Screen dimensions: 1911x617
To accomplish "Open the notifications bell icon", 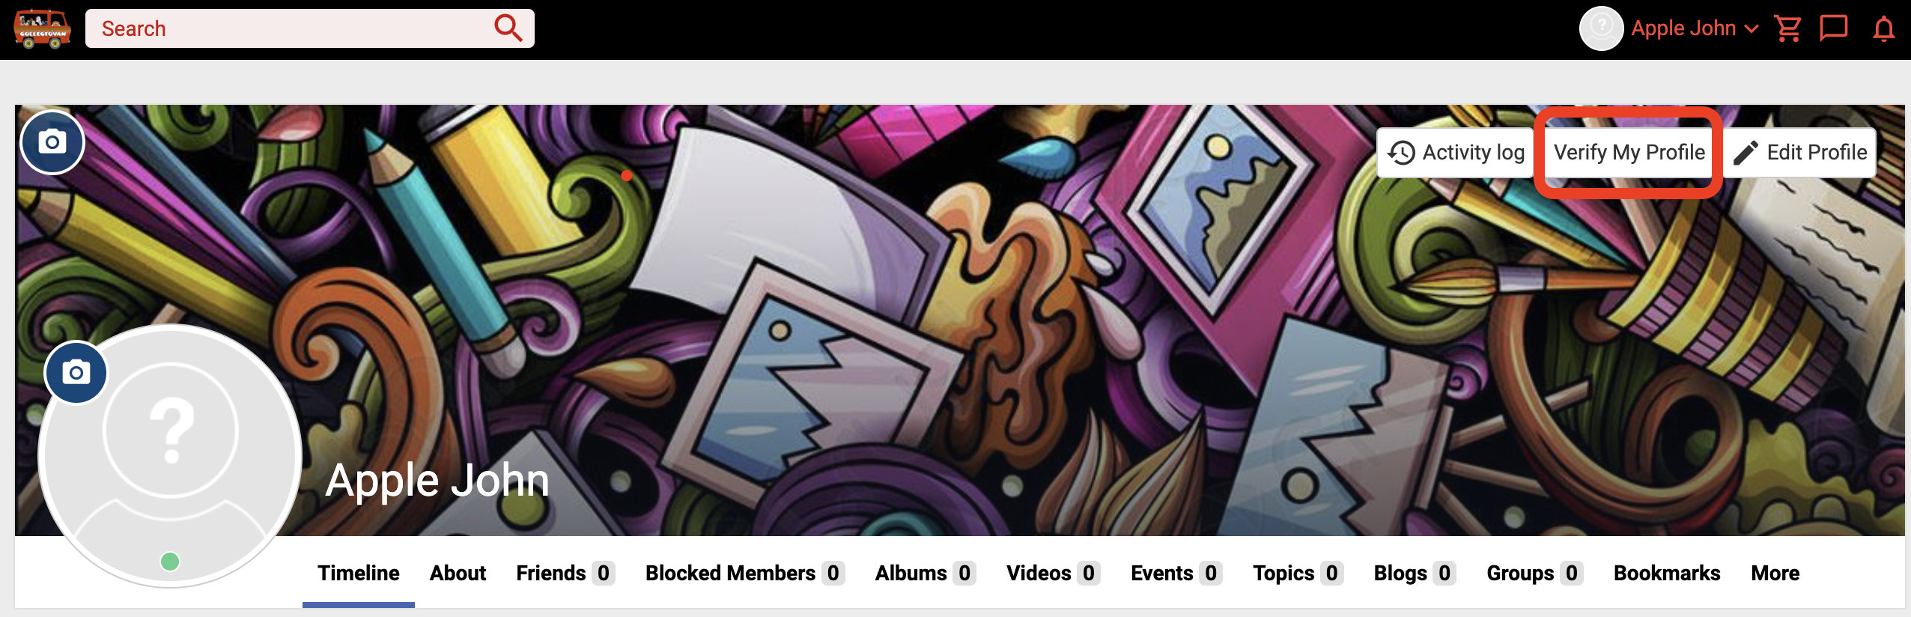I will point(1884,29).
